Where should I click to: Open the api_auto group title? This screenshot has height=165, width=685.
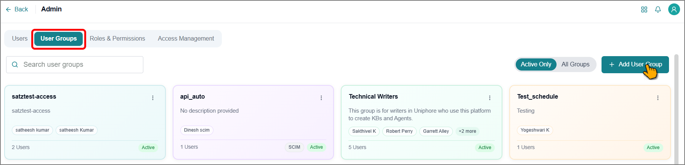click(x=193, y=97)
